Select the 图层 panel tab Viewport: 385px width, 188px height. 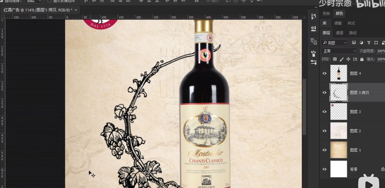[326, 33]
